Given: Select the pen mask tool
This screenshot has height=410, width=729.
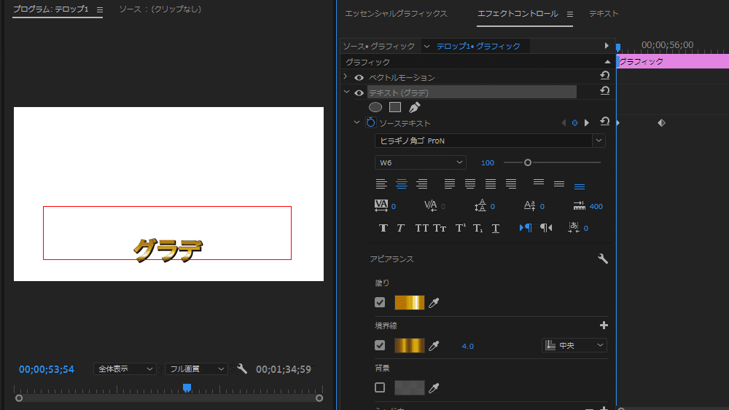Looking at the screenshot, I should 414,107.
